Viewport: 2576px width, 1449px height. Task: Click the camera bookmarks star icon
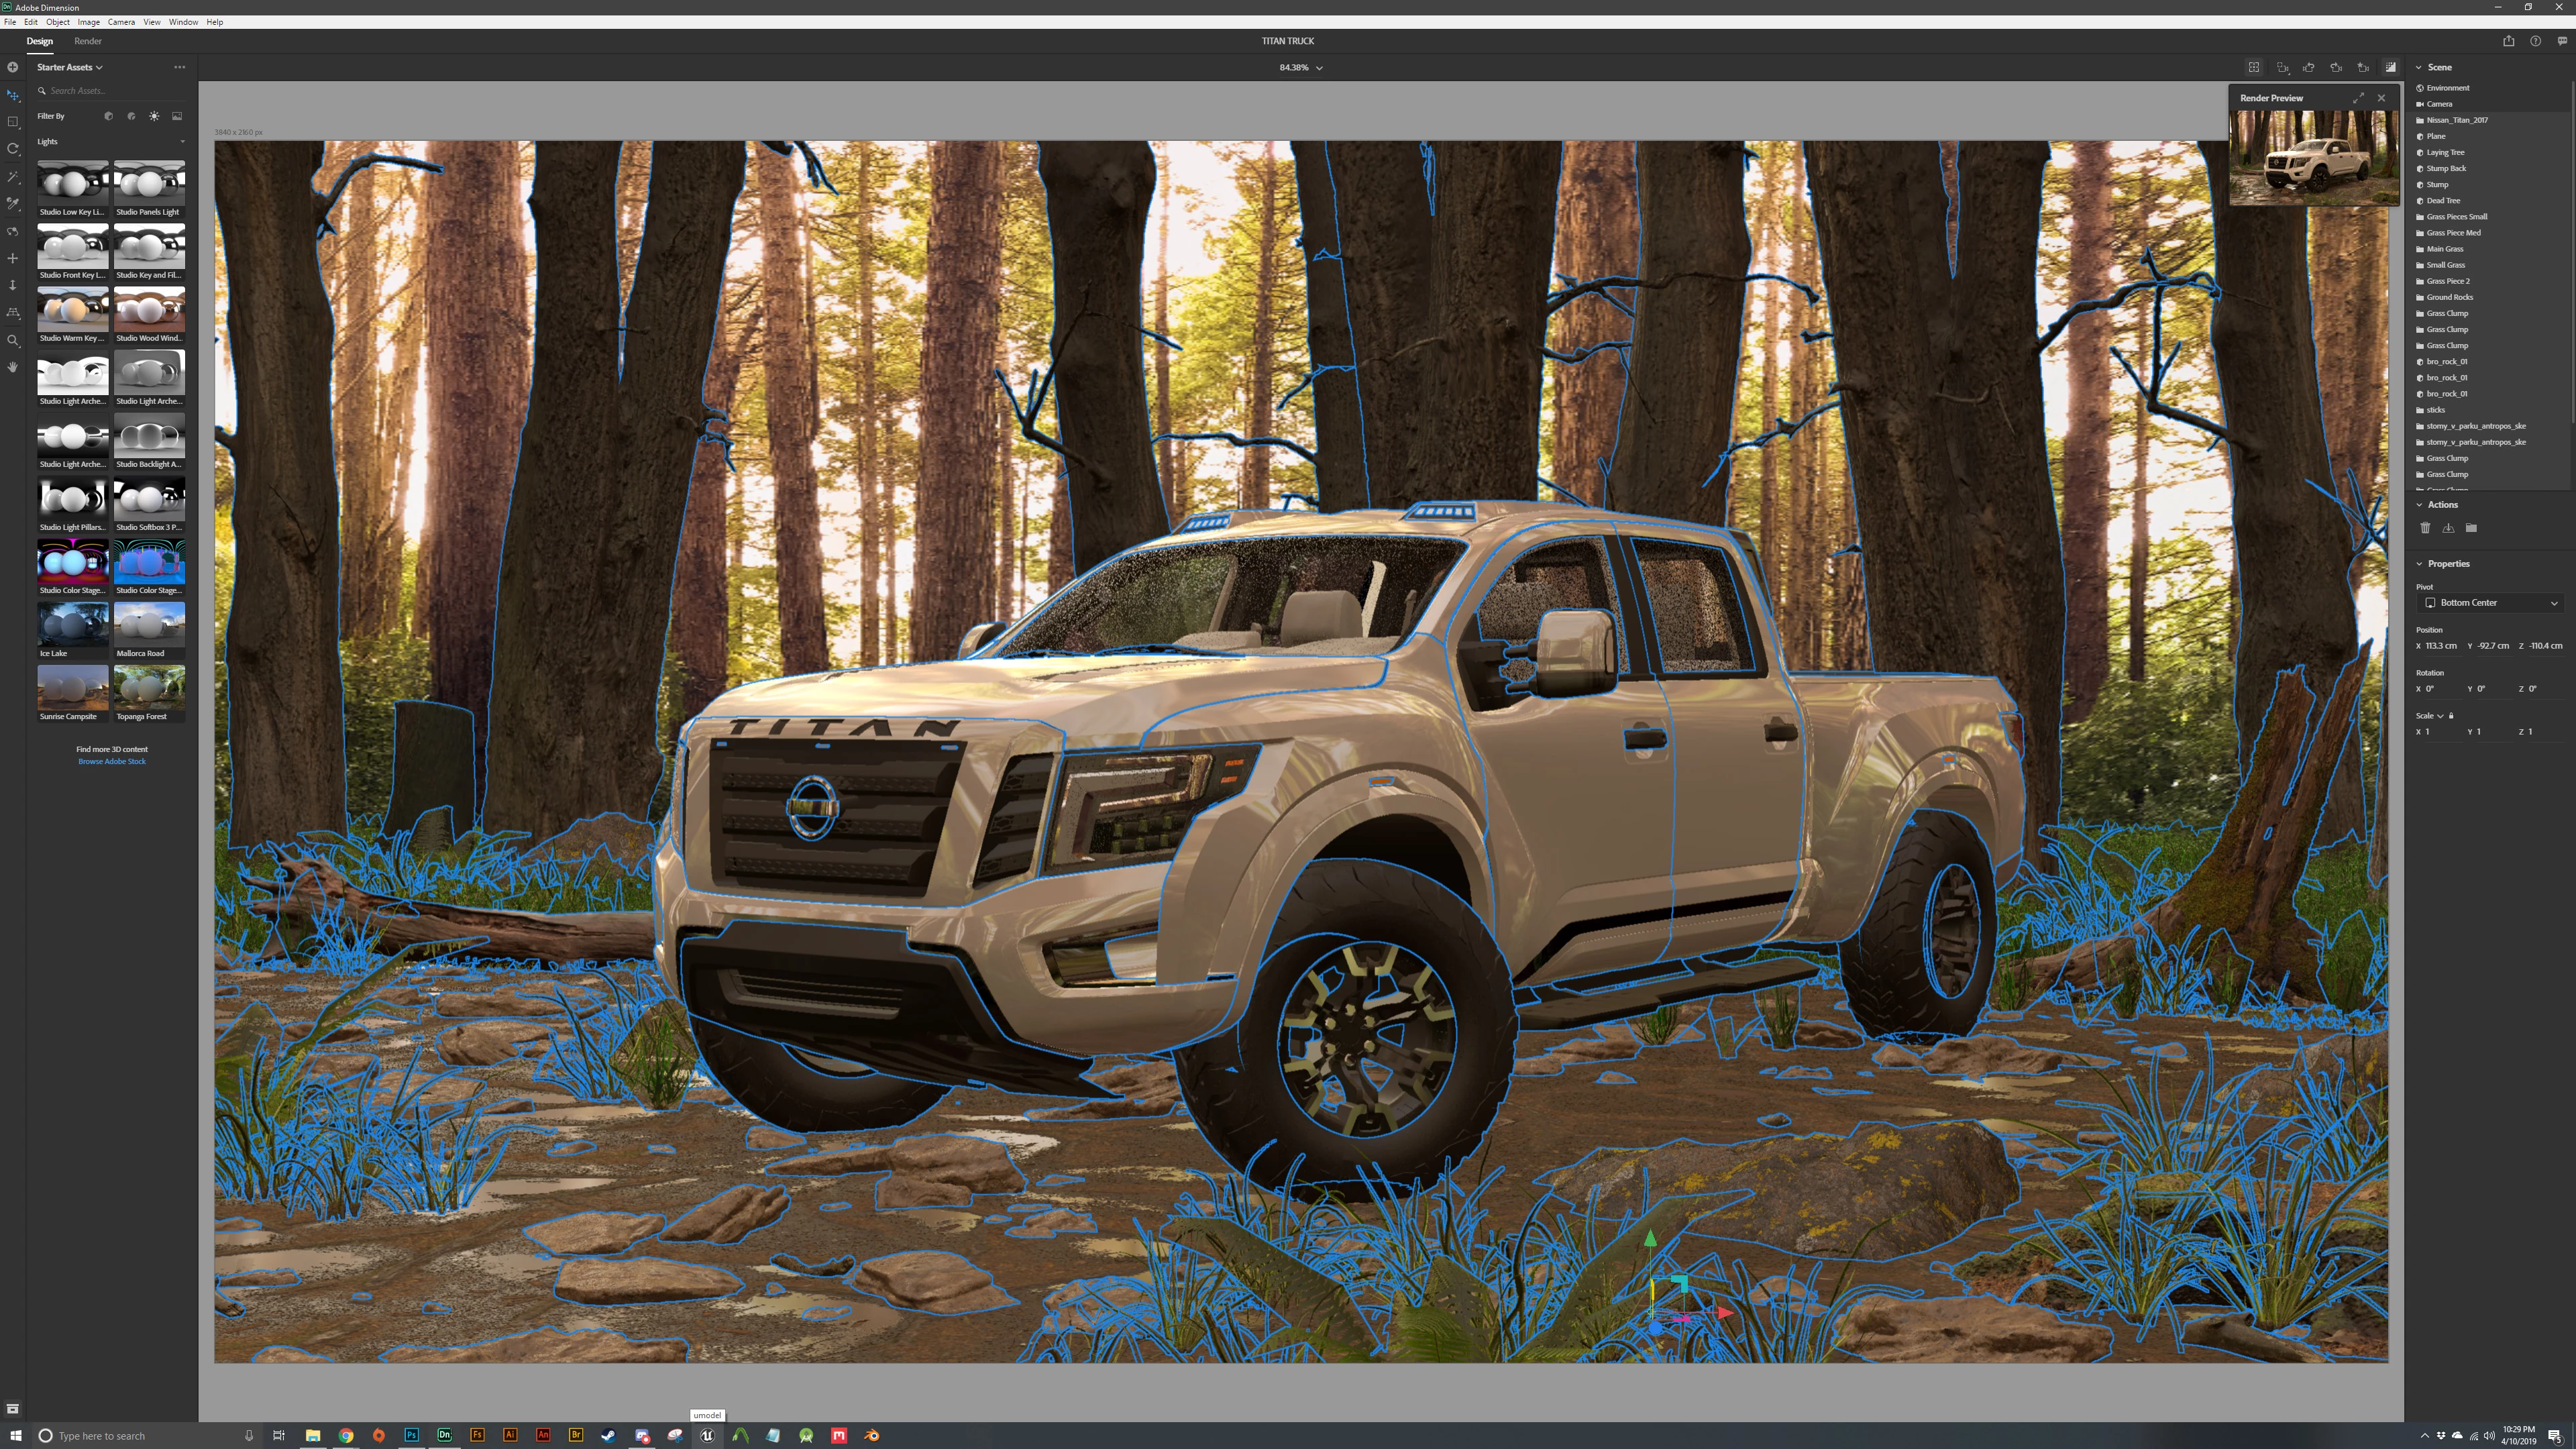(2363, 67)
